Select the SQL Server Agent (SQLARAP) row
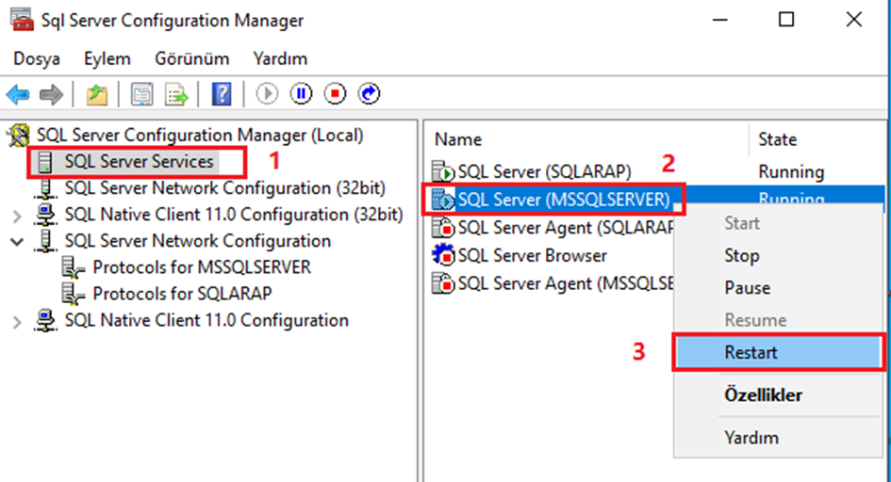 [566, 228]
